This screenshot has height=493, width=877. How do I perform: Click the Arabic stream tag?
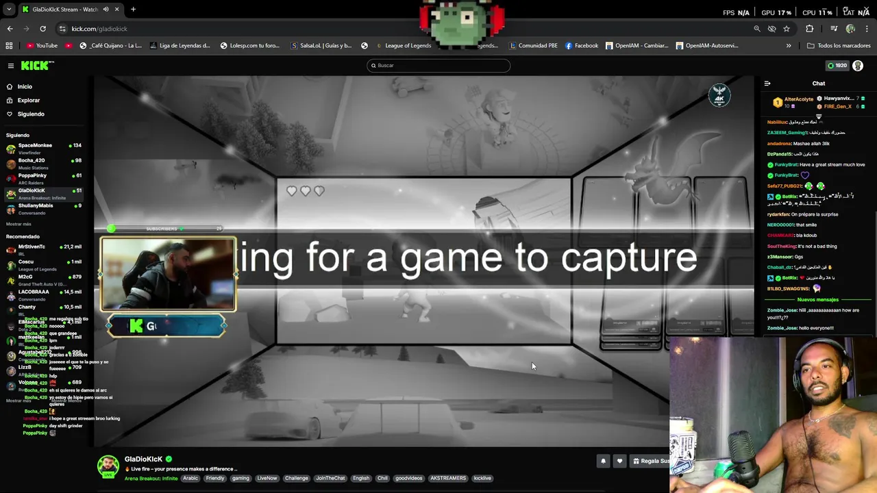coord(190,479)
